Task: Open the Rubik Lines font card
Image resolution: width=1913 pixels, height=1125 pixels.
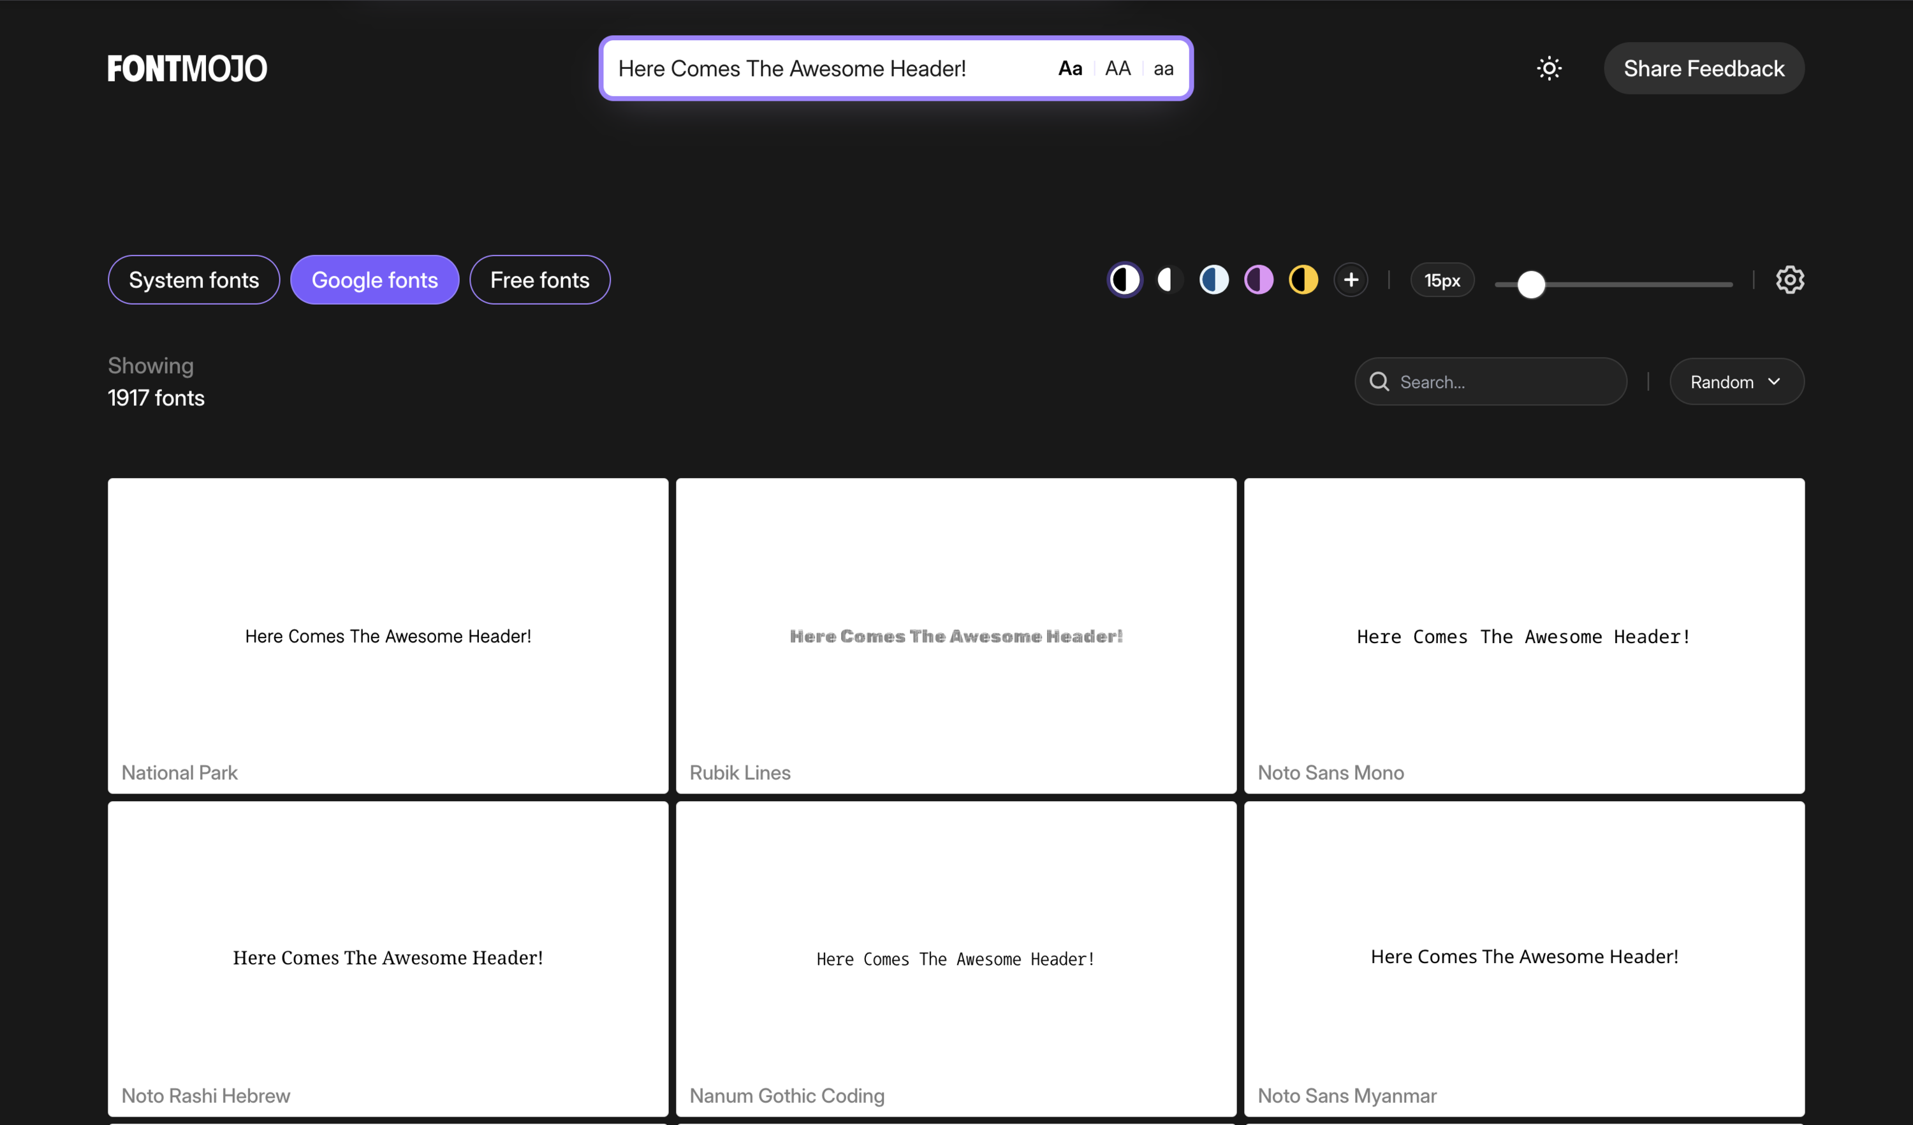Action: (956, 635)
